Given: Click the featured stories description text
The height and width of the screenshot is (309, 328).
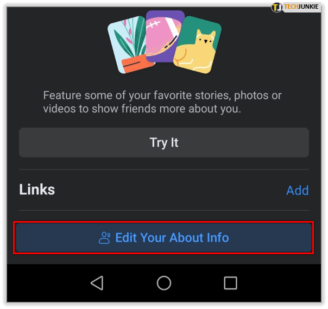Looking at the screenshot, I should [162, 102].
